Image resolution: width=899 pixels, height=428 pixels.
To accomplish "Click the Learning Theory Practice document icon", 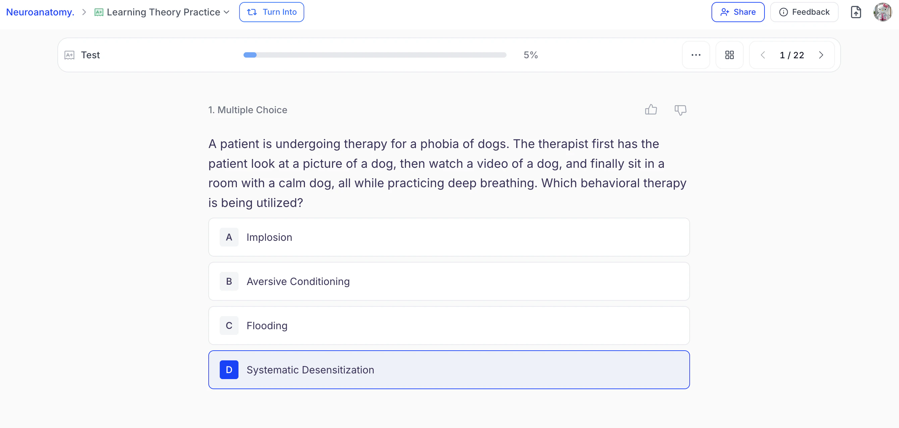I will (99, 12).
